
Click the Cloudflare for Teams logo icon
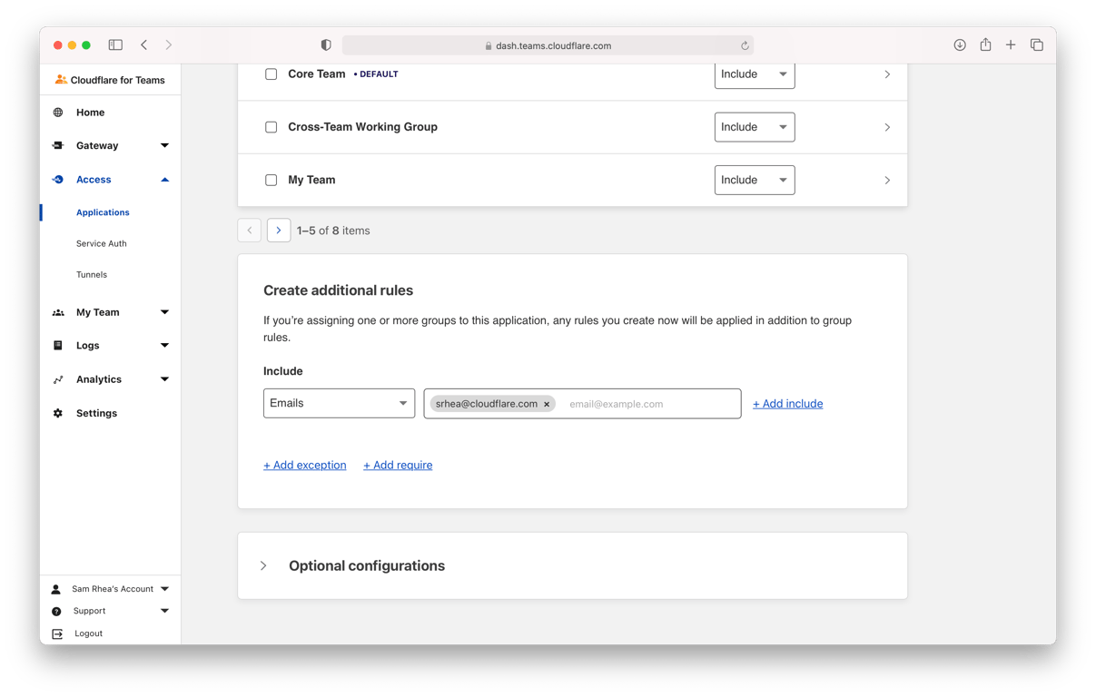click(x=60, y=80)
